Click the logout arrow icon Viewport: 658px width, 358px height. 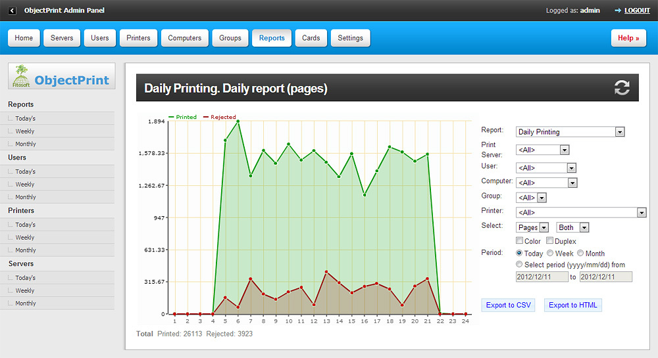(618, 11)
